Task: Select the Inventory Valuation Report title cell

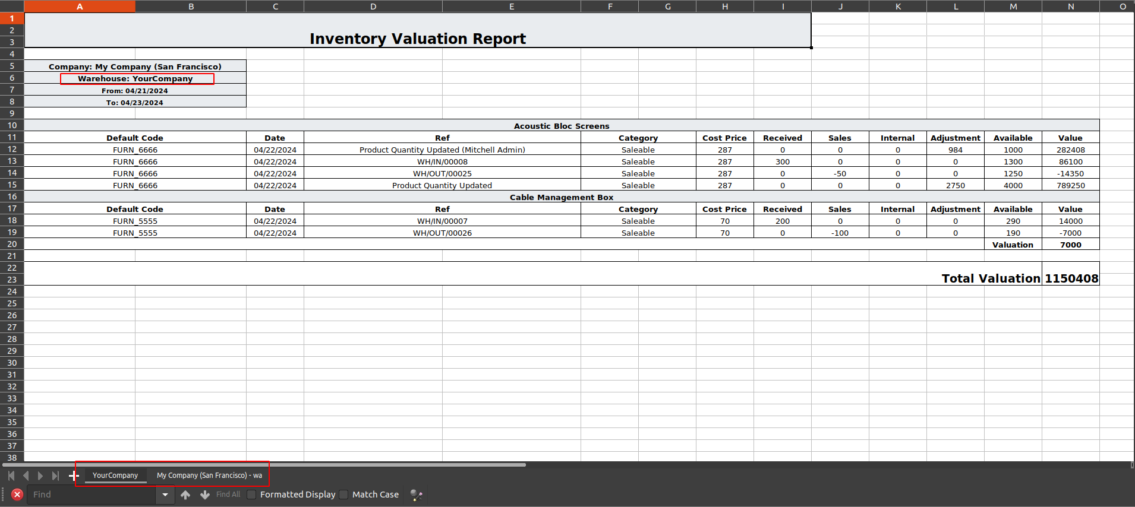Action: pyautogui.click(x=418, y=30)
